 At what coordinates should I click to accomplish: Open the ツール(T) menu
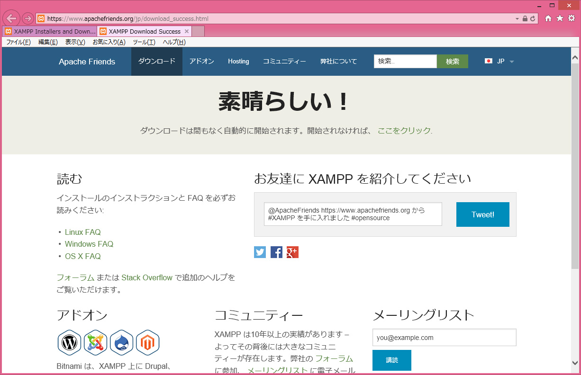(144, 42)
